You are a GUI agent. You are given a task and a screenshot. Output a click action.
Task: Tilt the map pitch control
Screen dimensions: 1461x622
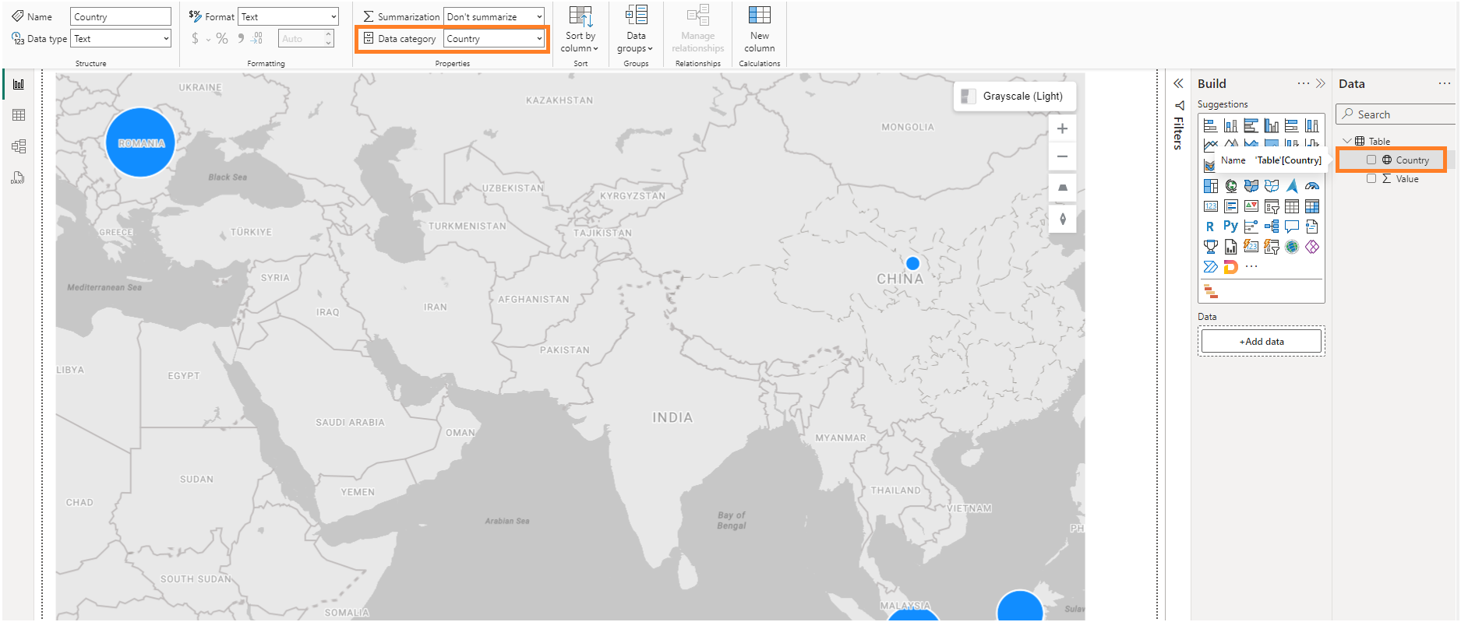pos(1062,188)
